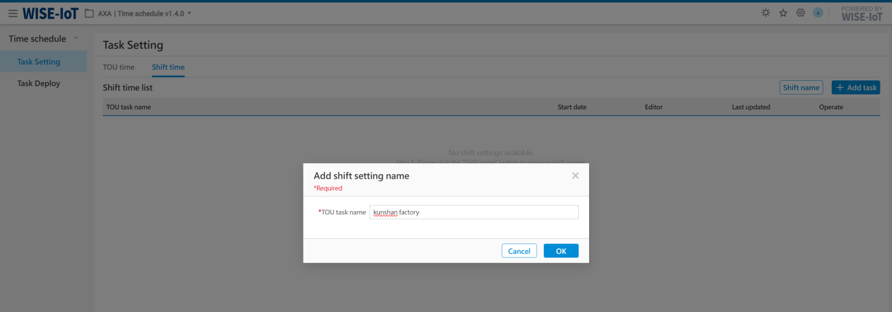Focus the TOU task name input field
The image size is (892, 312).
coord(474,212)
